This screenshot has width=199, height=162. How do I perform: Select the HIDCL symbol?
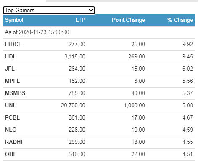click(x=13, y=45)
